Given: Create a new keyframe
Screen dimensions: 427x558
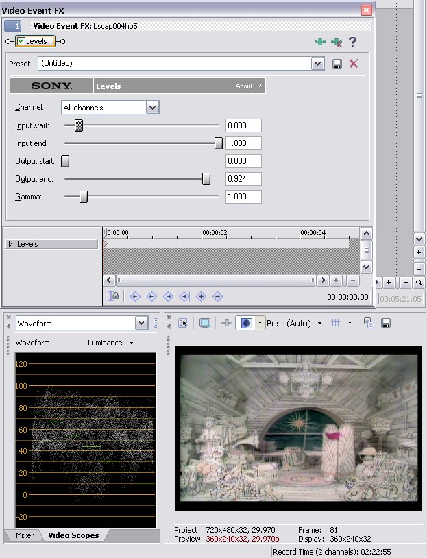Looking at the screenshot, I should [x=201, y=296].
